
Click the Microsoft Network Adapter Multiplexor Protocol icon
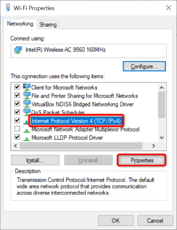click(27, 130)
